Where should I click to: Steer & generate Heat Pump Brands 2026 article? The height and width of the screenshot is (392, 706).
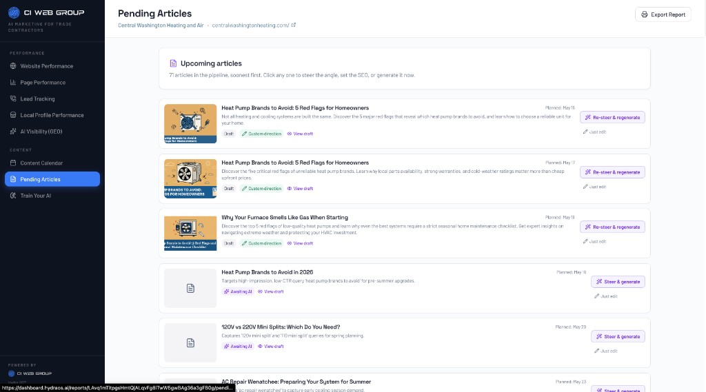(618, 282)
